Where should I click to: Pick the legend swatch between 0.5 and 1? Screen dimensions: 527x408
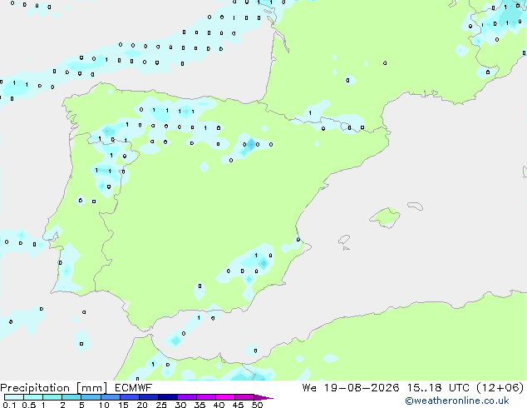pyautogui.click(x=33, y=397)
